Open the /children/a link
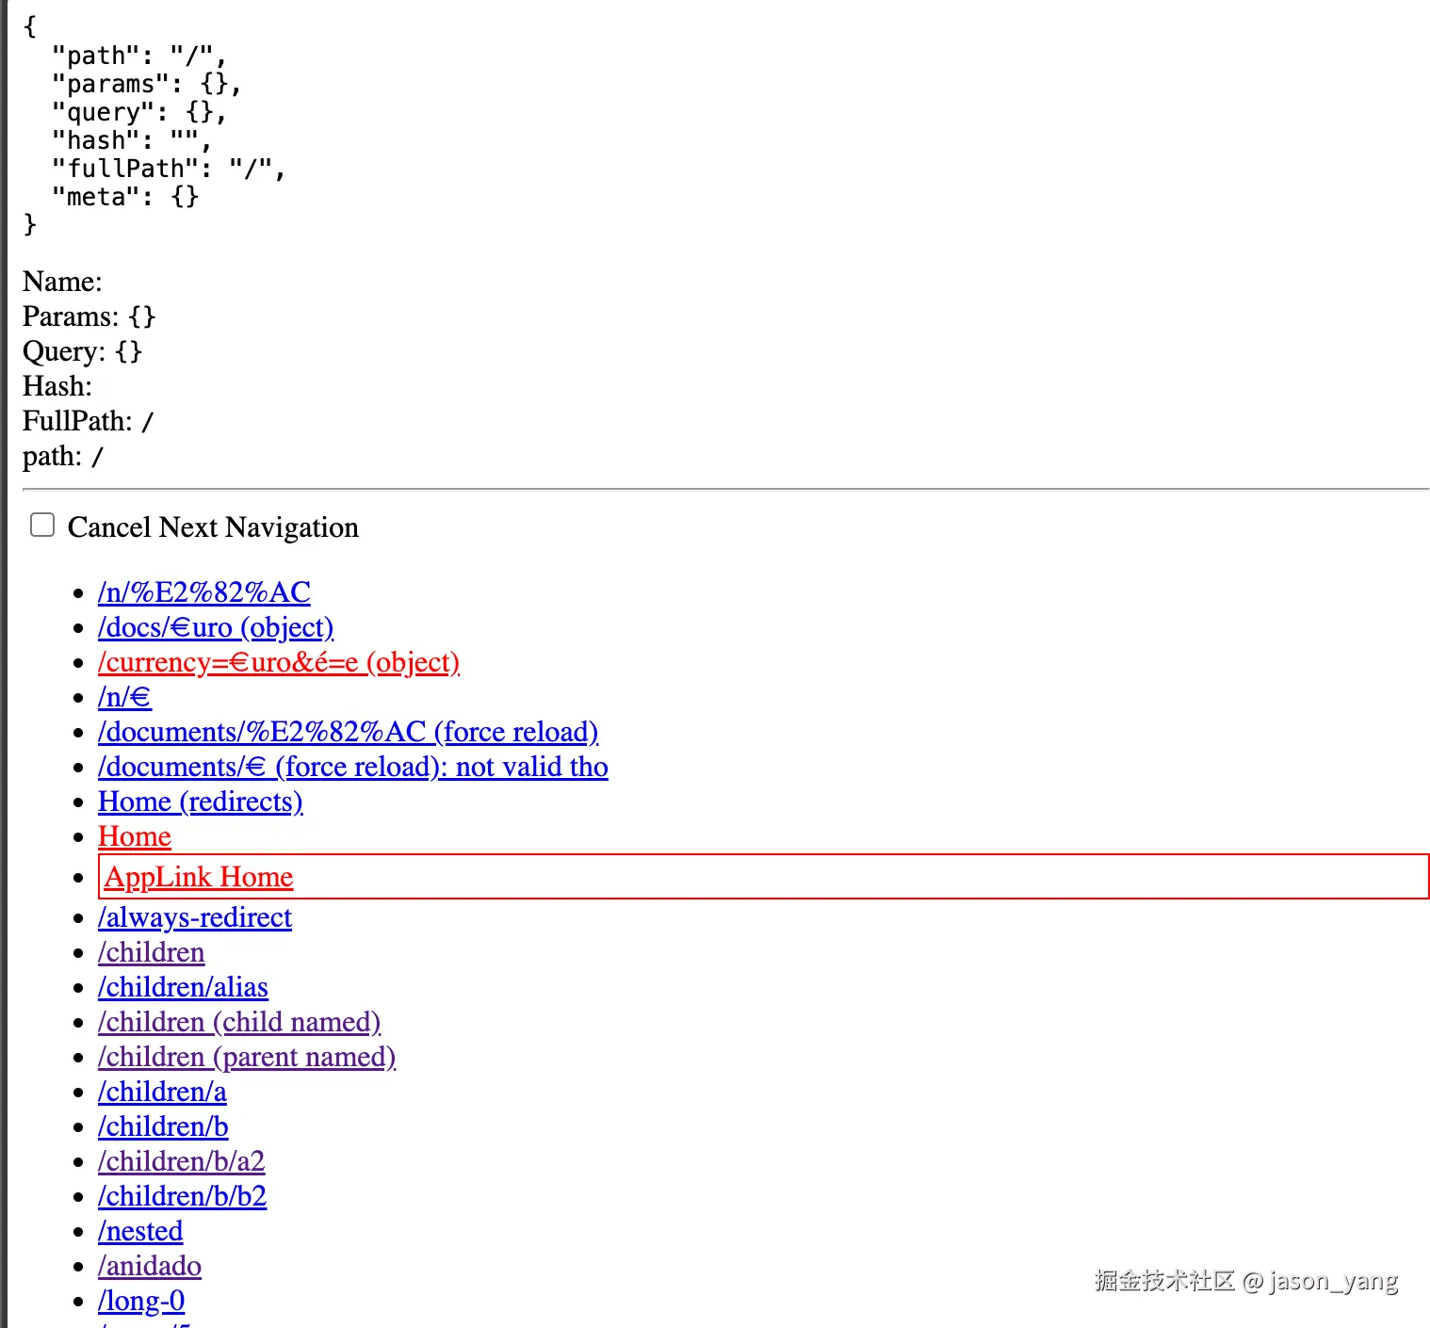The height and width of the screenshot is (1328, 1430). (x=162, y=1092)
